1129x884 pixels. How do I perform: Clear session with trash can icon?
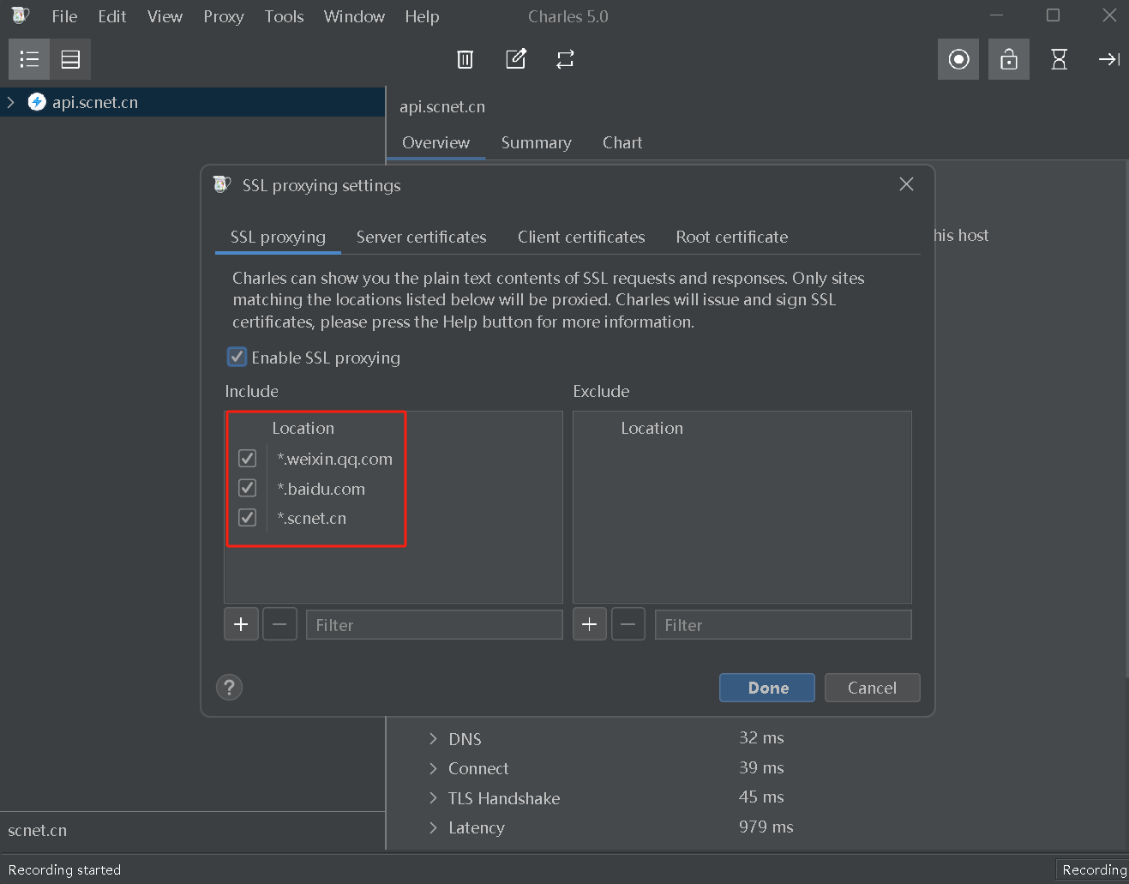[x=465, y=59]
